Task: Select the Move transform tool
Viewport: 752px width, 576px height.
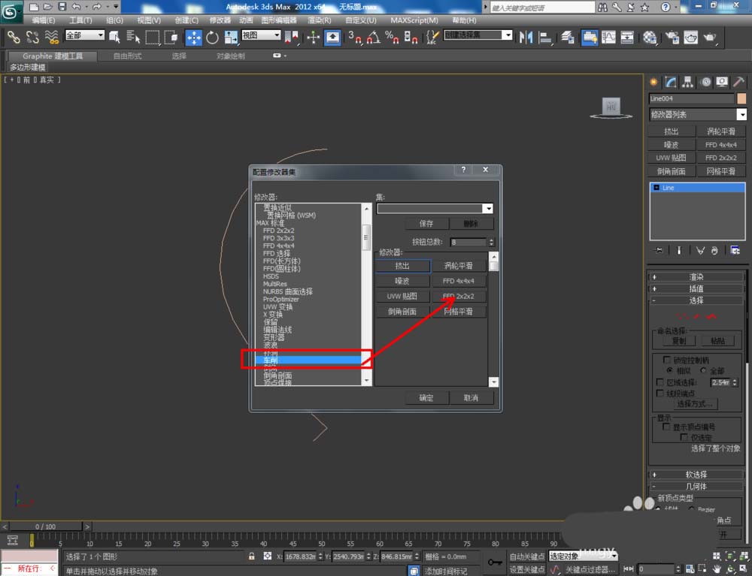Action: (x=193, y=38)
